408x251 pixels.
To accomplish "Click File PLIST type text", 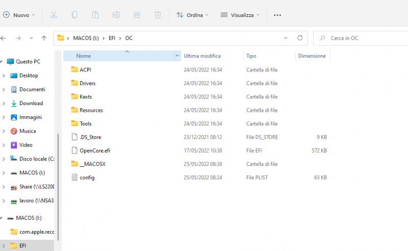I will click(257, 178).
